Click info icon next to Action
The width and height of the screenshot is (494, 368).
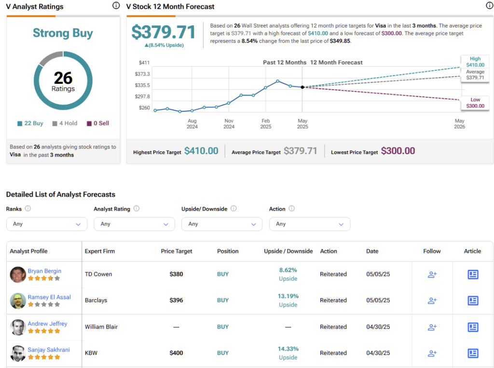tap(292, 209)
